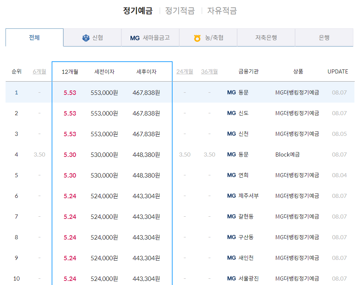Click 530,000원 in 연희 row

point(104,175)
